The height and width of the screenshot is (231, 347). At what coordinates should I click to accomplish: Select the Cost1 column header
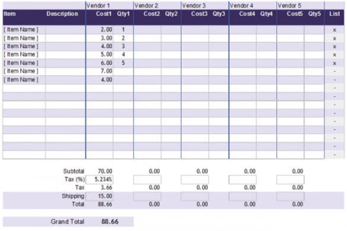tap(104, 14)
